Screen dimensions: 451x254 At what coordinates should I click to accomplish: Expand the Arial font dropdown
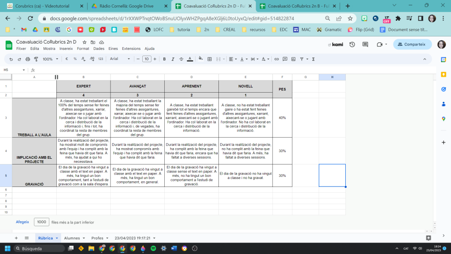[119, 59]
